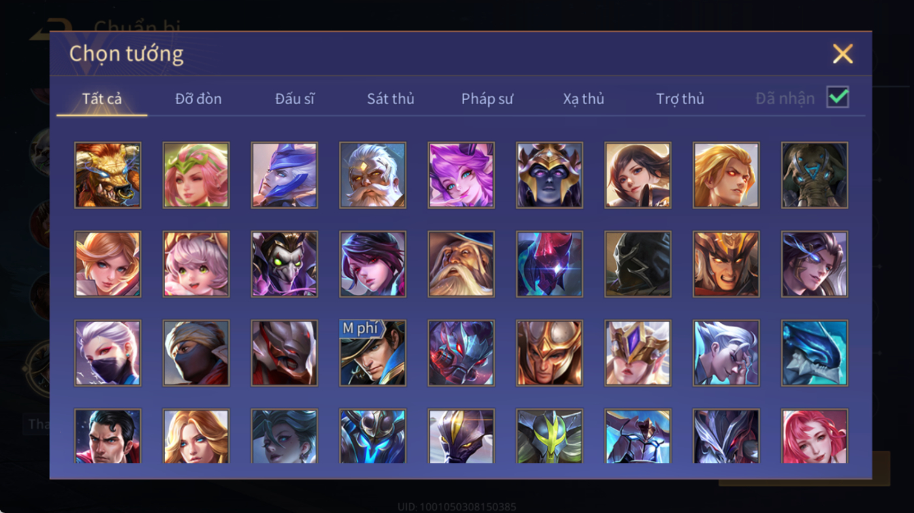
Task: Select the green-eyed dark joker hero
Action: [285, 264]
